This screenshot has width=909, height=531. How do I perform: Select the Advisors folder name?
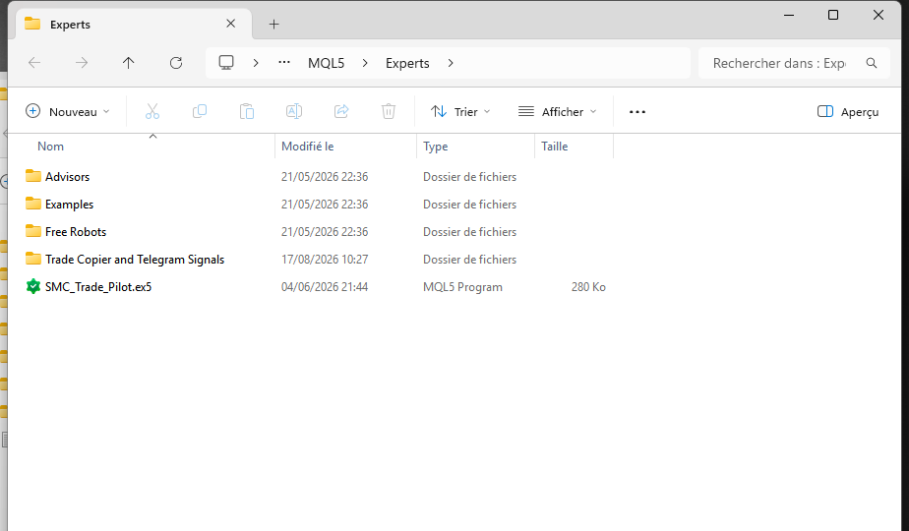pos(67,177)
